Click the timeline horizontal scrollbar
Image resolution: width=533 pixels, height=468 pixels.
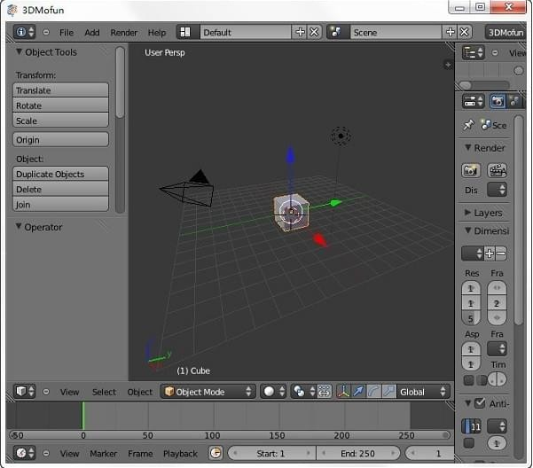tap(230, 435)
